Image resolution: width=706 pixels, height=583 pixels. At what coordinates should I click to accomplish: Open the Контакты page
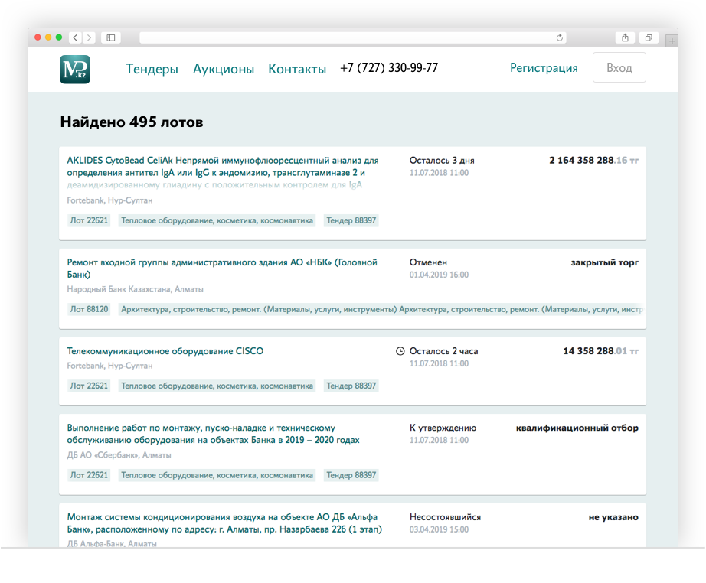click(297, 69)
